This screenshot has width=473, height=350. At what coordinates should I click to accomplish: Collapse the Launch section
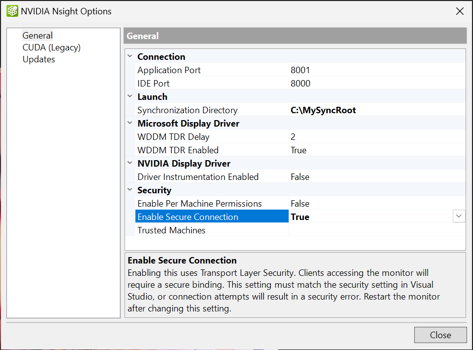tap(130, 96)
